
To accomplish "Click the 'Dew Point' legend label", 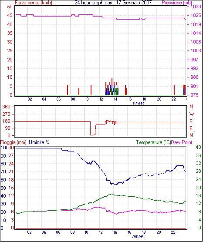I will (x=182, y=142).
